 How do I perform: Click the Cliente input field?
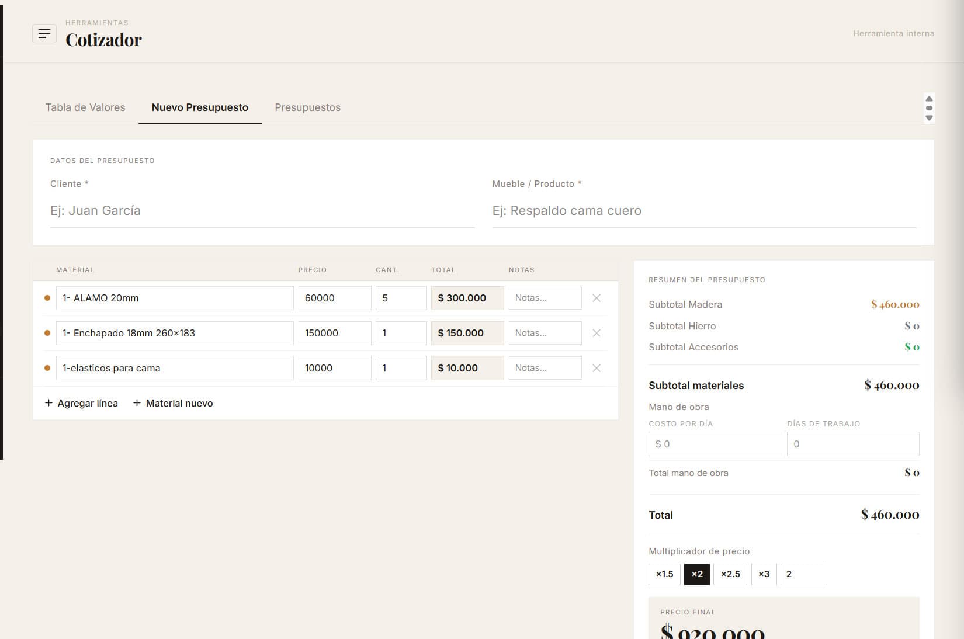263,210
